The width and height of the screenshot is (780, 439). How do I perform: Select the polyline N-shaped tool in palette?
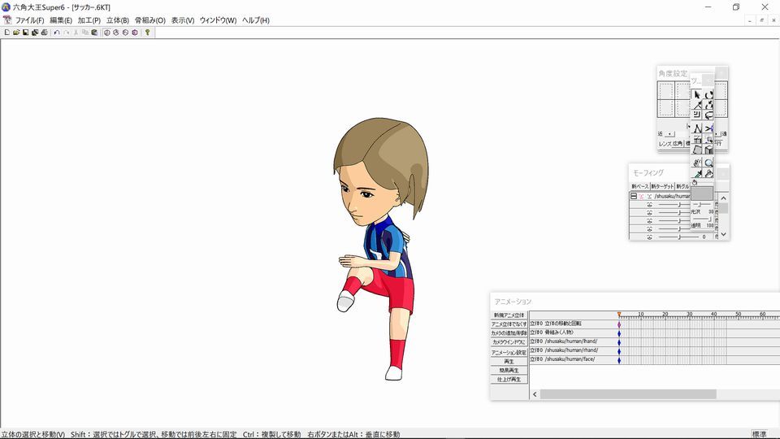[698, 128]
